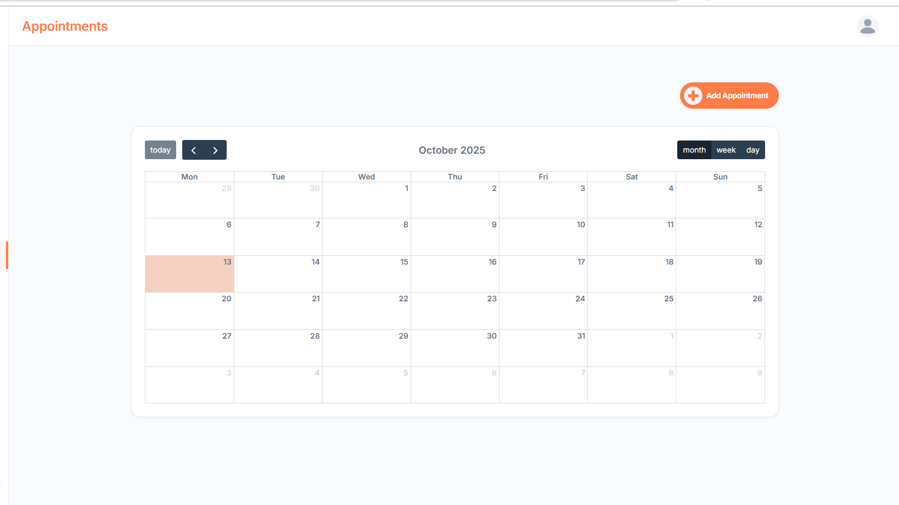Click the greyed-out November 9 cell

pos(720,385)
